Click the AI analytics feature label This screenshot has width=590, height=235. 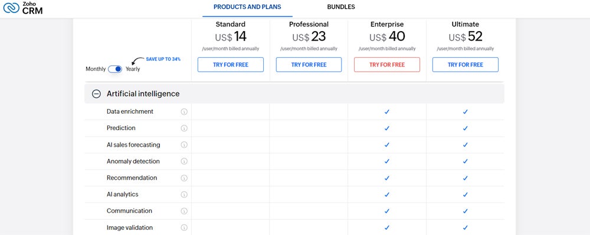pyautogui.click(x=122, y=194)
